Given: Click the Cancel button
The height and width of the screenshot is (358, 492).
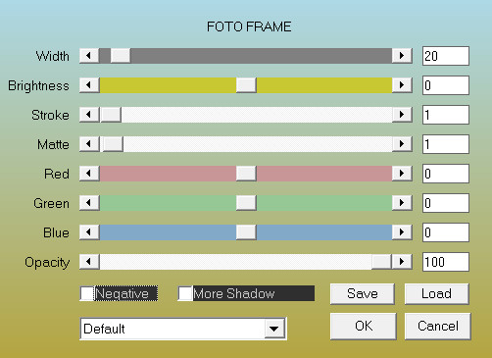Looking at the screenshot, I should (438, 326).
